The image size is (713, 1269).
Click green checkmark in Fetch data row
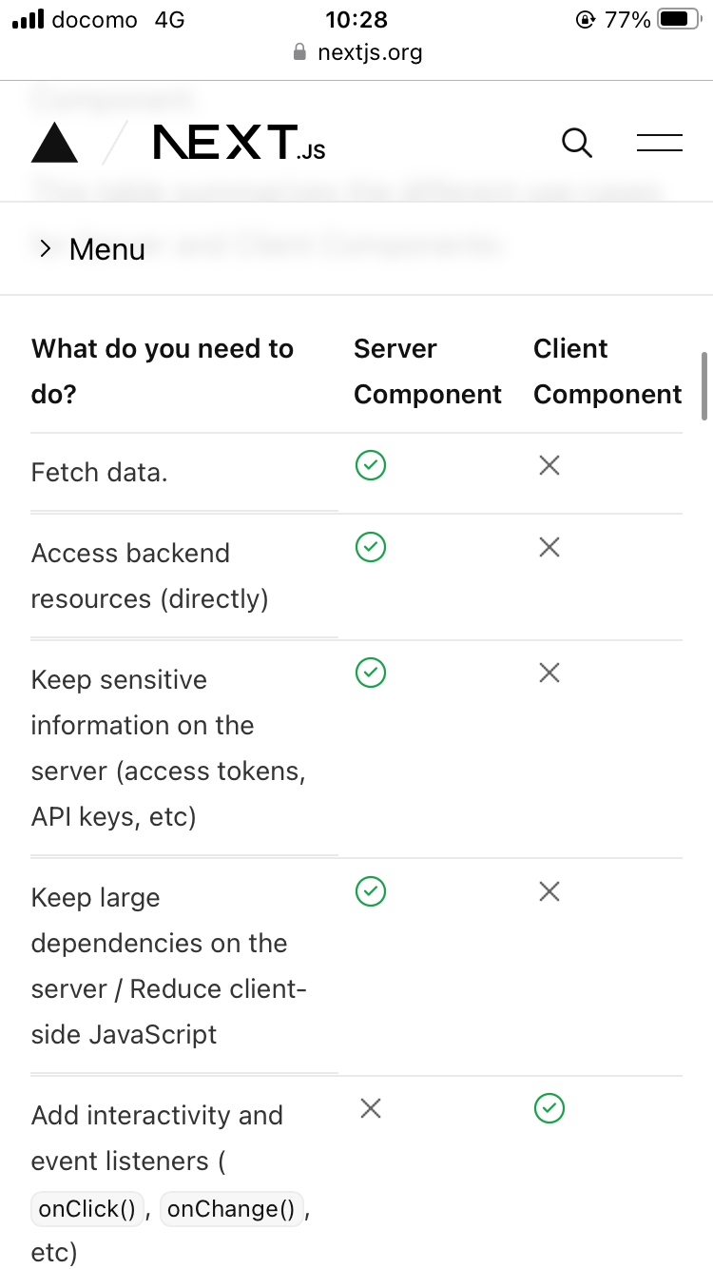pos(371,465)
